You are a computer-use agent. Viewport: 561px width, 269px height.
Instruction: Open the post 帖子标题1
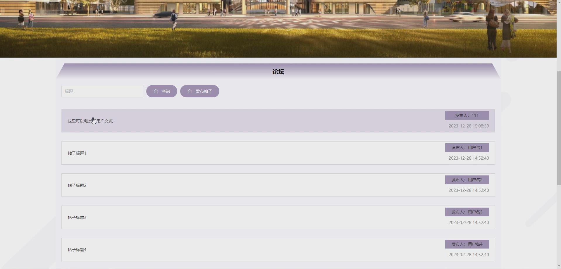[x=278, y=153]
